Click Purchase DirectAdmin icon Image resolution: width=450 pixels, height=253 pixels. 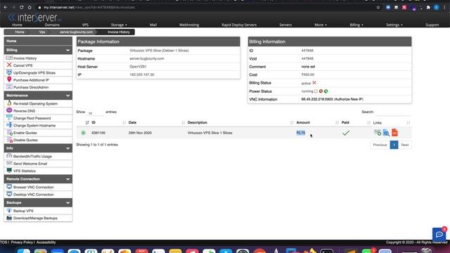click(9, 87)
